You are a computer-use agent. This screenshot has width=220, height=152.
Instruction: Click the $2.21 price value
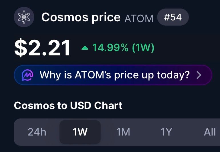point(42,48)
